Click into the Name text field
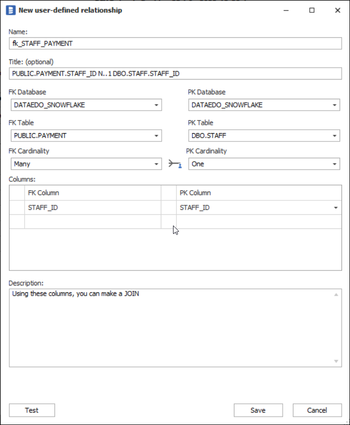 tap(175, 44)
